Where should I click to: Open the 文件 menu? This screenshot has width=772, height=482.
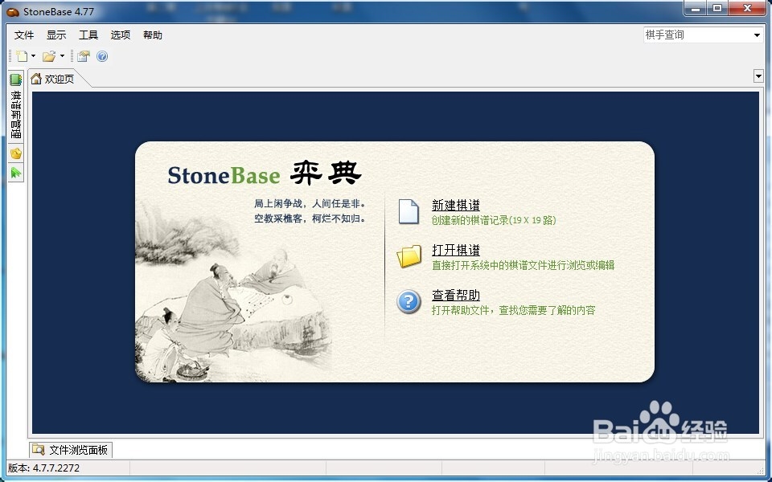(x=24, y=35)
